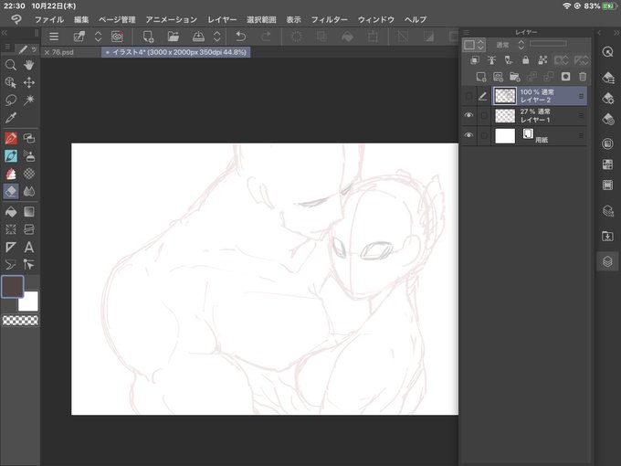Image resolution: width=621 pixels, height=466 pixels.
Task: Open the レイヤー menu in menu bar
Action: coord(222,20)
